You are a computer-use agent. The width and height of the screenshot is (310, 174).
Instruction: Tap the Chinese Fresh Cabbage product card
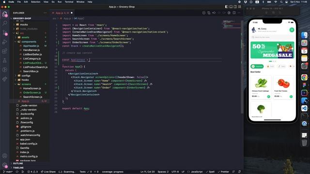[x=261, y=87]
